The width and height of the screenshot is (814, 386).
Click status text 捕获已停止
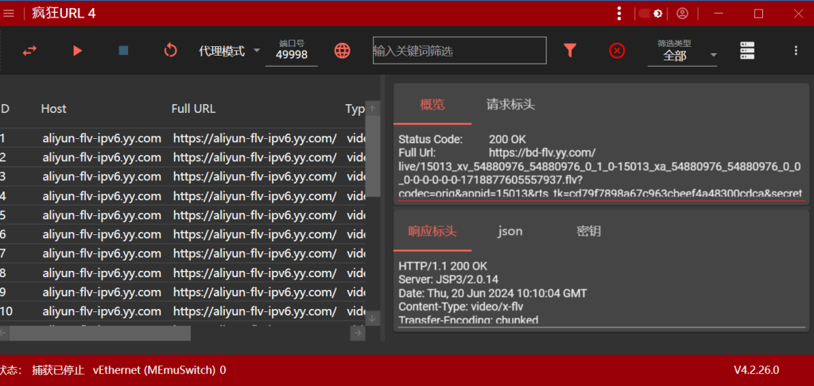[x=58, y=370]
